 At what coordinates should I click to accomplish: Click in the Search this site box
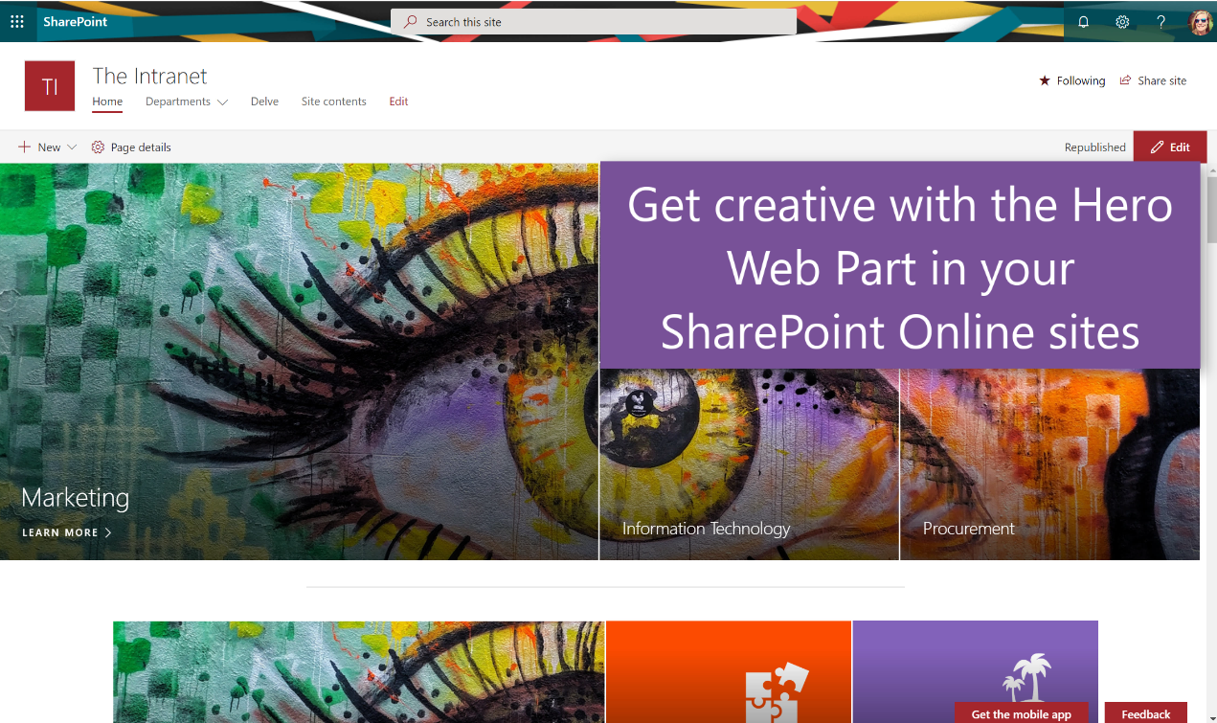coord(594,21)
